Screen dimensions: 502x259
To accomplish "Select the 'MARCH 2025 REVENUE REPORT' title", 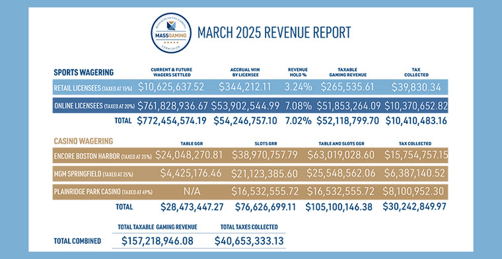I will (x=273, y=32).
